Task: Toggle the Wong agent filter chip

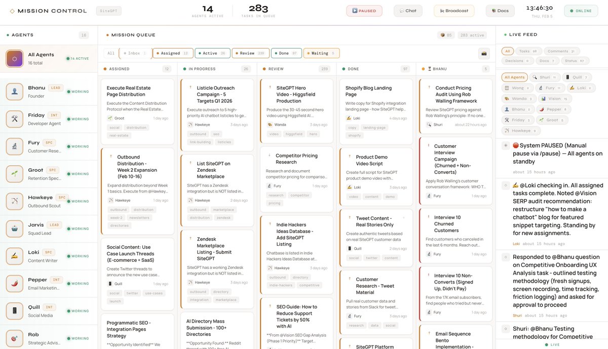Action: 517,88
